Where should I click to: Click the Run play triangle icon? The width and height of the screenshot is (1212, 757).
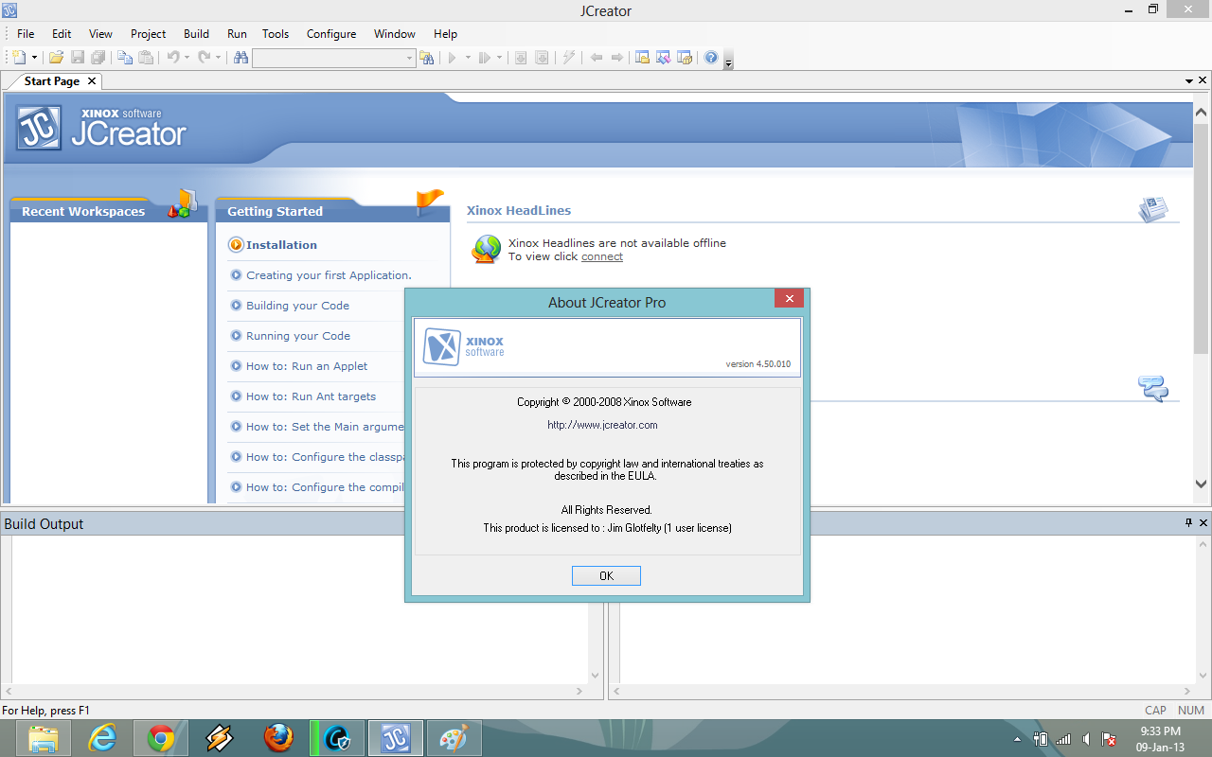453,58
